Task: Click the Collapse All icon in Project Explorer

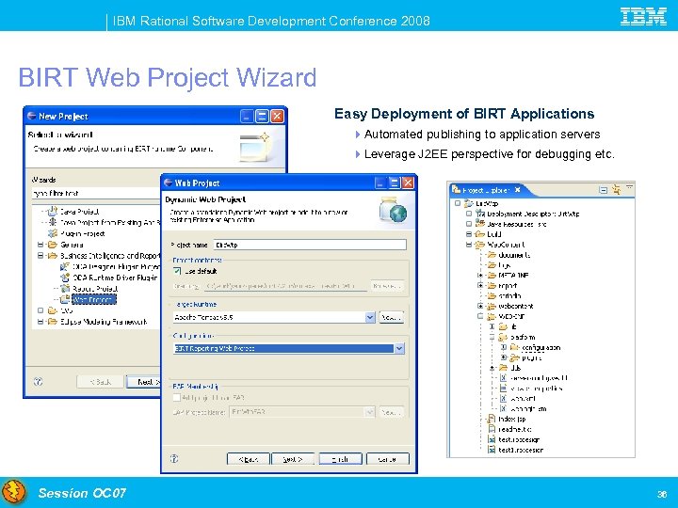Action: pos(604,190)
